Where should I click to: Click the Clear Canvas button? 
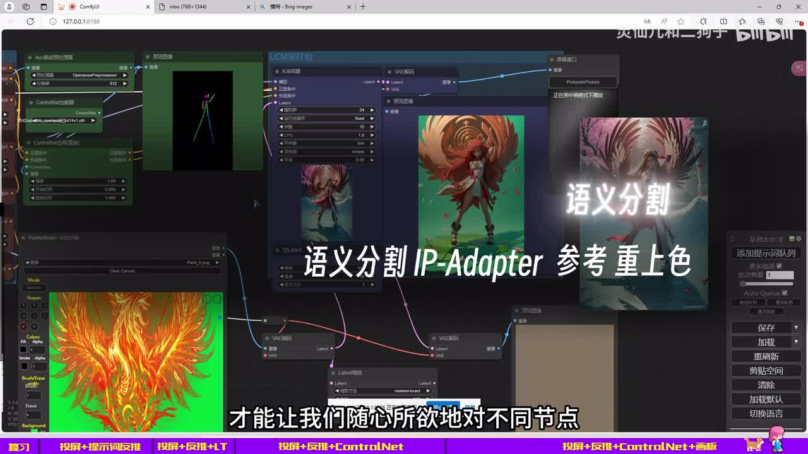123,271
